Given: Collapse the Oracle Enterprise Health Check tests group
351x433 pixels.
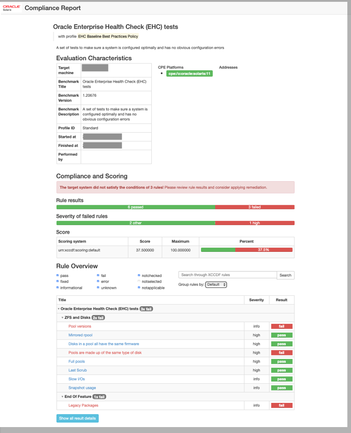Looking at the screenshot, I should tap(58, 309).
